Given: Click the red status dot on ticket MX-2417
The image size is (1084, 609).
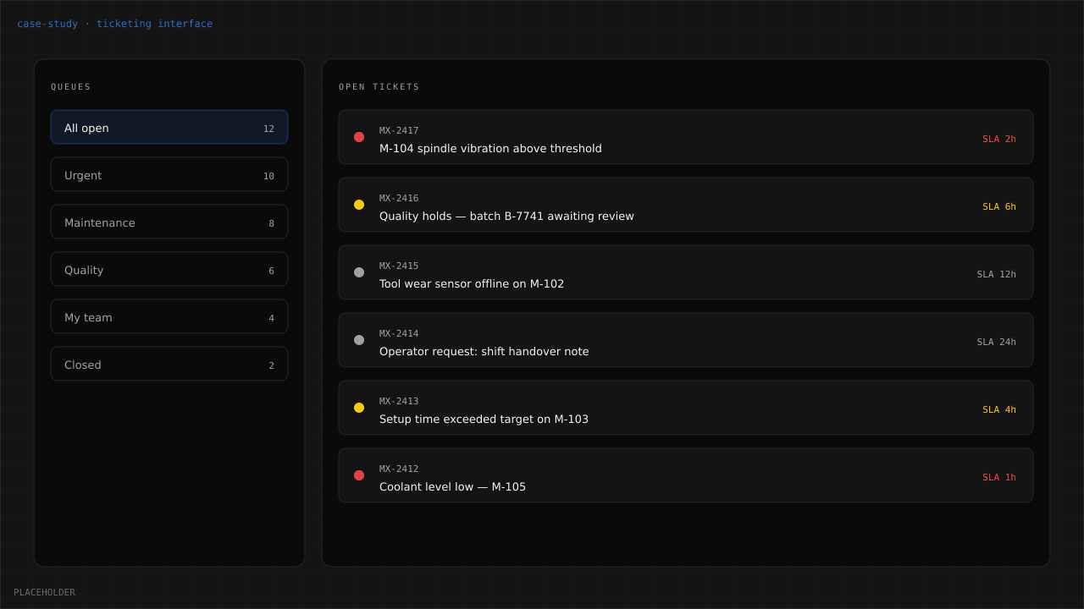Looking at the screenshot, I should point(359,137).
